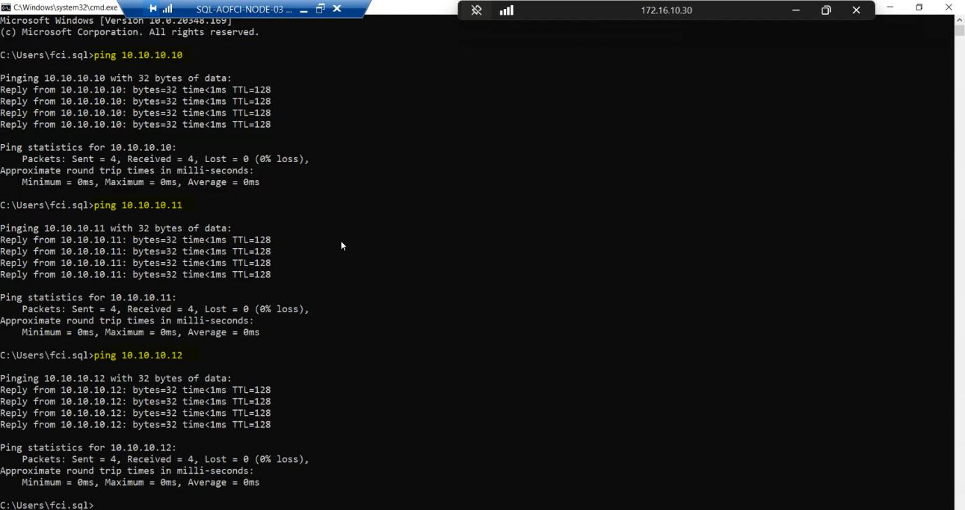Click 'Ping statistics for 10.10.10.11:' line
965x510 pixels.
(x=88, y=298)
